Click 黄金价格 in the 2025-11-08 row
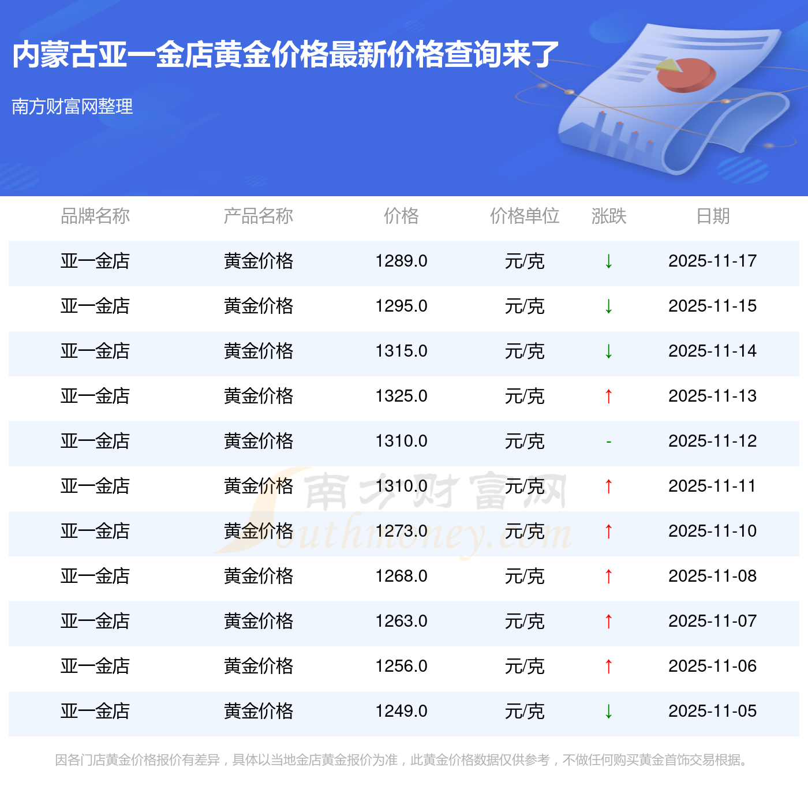Image resolution: width=808 pixels, height=786 pixels. click(258, 576)
